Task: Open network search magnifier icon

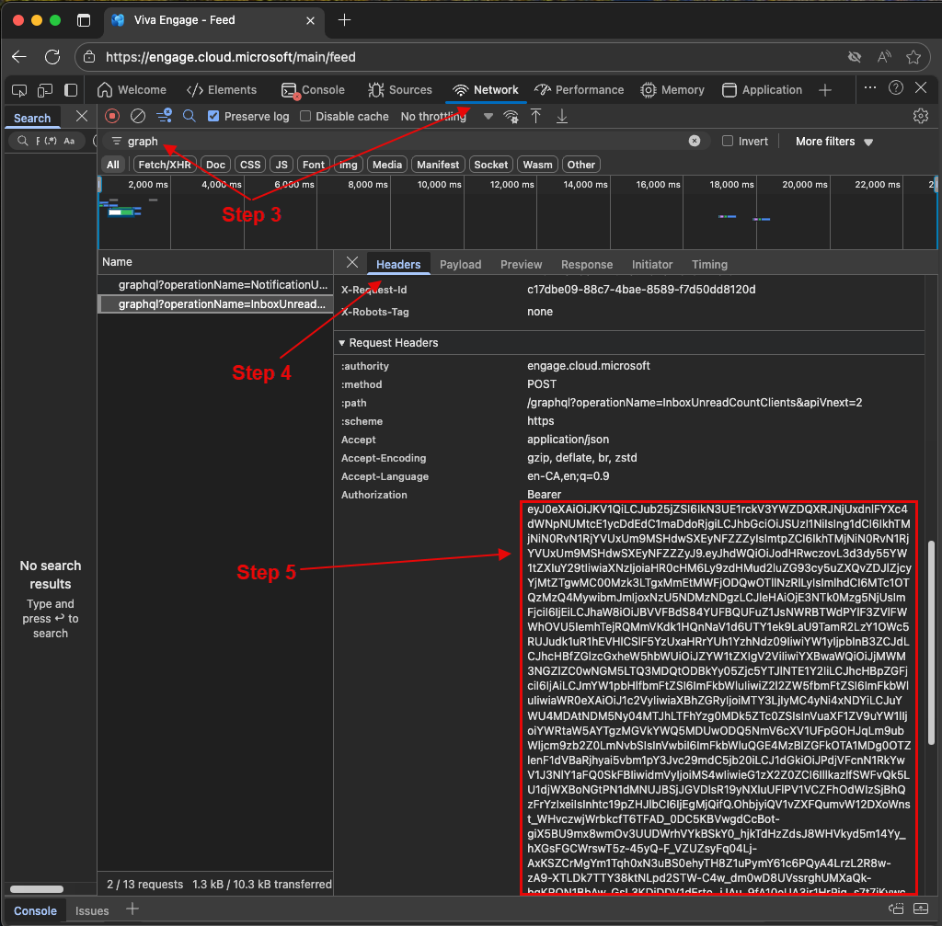Action: [190, 116]
